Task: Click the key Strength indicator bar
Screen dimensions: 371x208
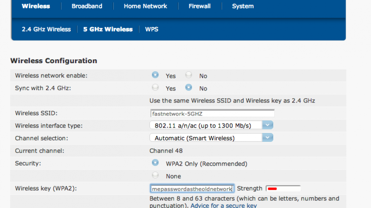Action: (283, 189)
